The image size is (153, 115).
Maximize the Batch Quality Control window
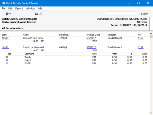[138, 3]
